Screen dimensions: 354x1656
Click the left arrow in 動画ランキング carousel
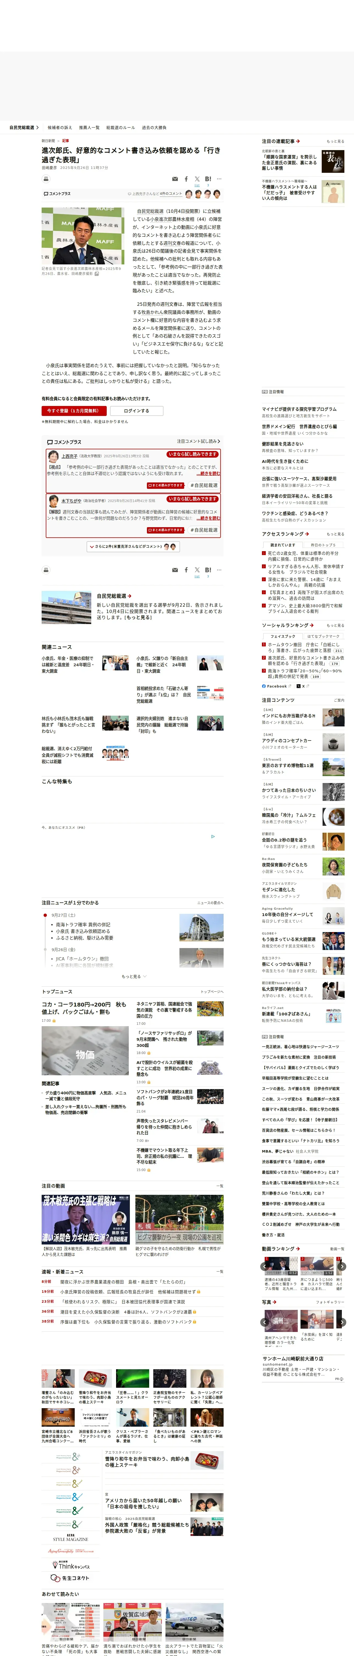[265, 1267]
